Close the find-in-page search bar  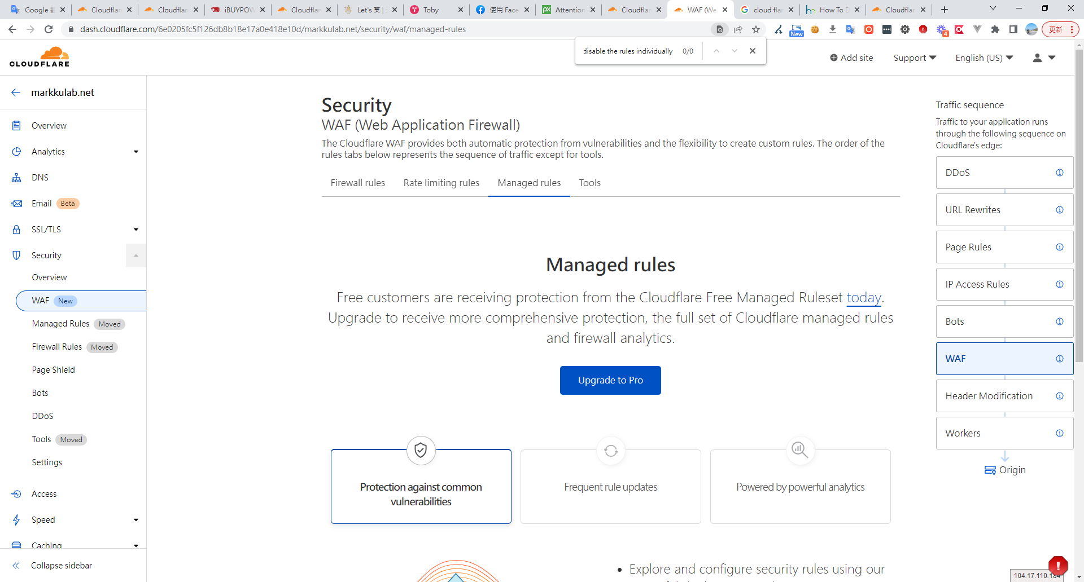click(x=752, y=51)
